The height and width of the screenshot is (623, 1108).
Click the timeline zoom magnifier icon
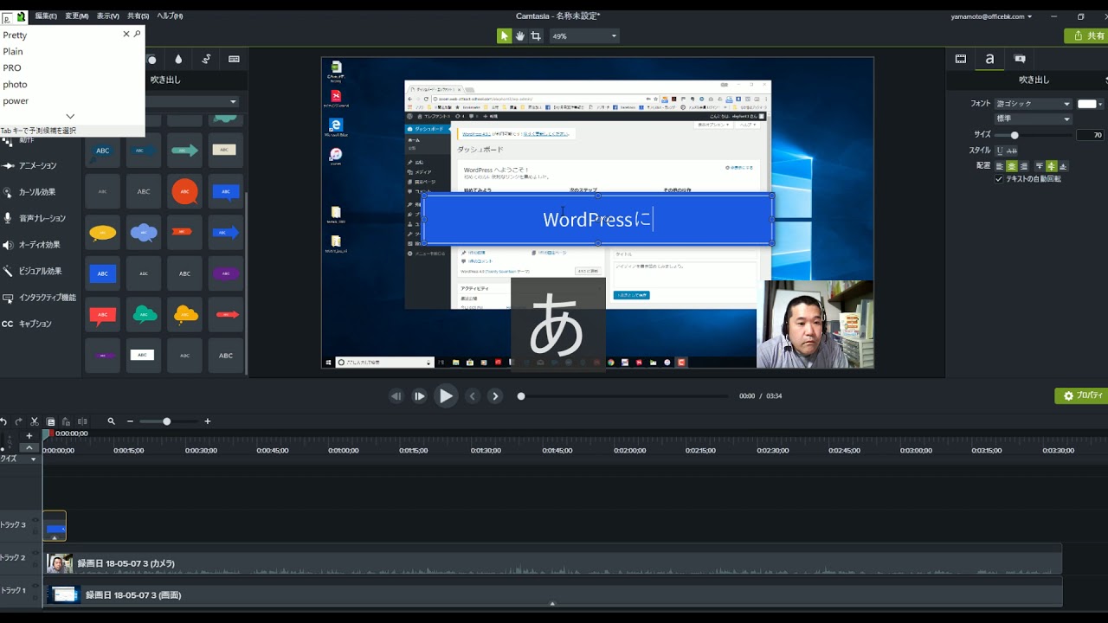[111, 421]
